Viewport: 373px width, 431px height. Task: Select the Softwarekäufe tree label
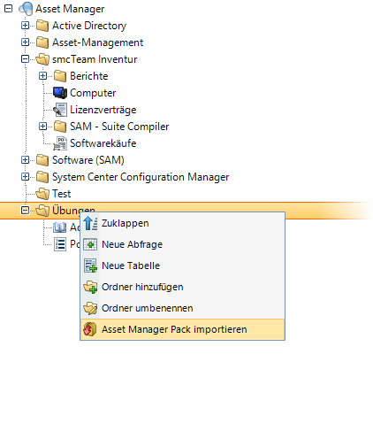(x=103, y=143)
